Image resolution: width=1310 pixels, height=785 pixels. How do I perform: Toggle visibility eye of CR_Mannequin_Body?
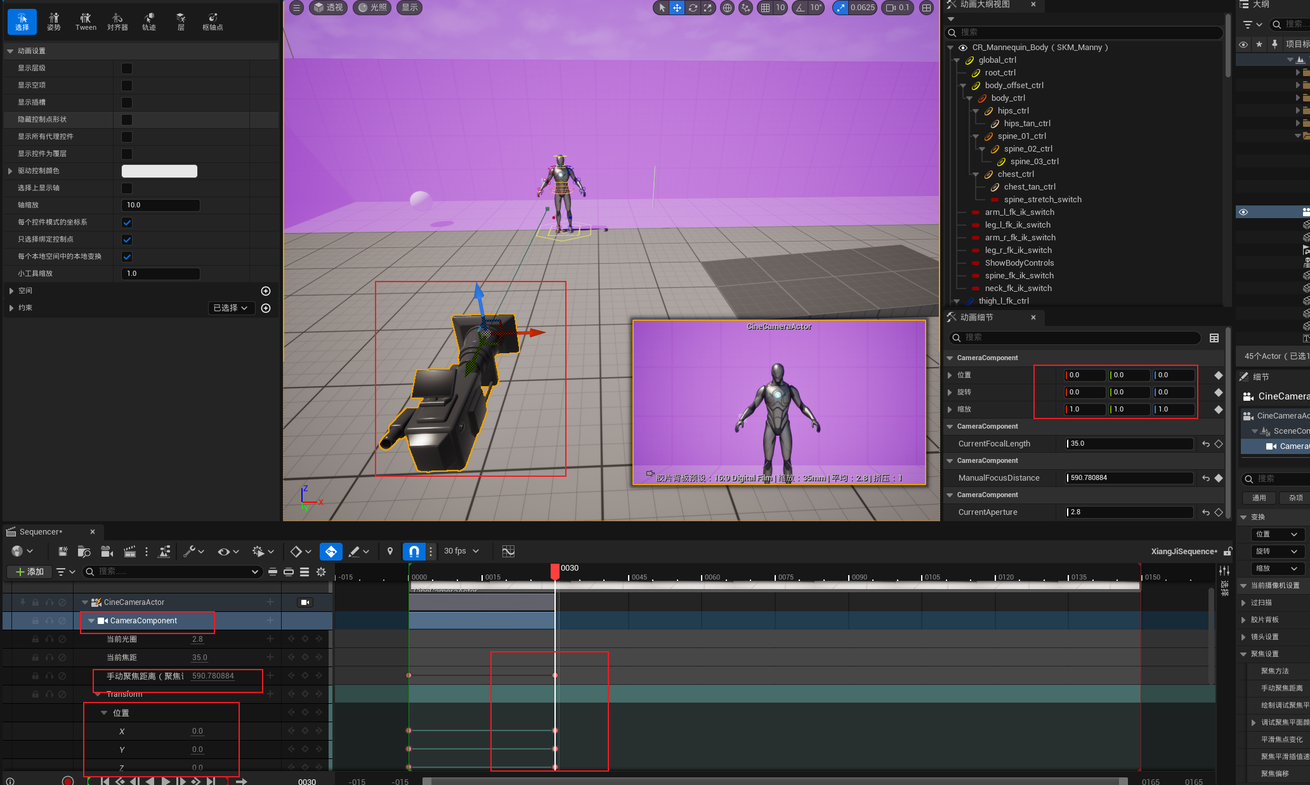coord(962,48)
